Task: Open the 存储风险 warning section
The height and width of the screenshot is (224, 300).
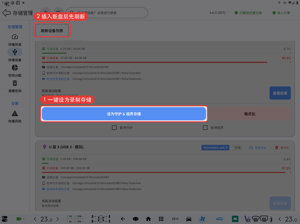Action: coord(15,113)
